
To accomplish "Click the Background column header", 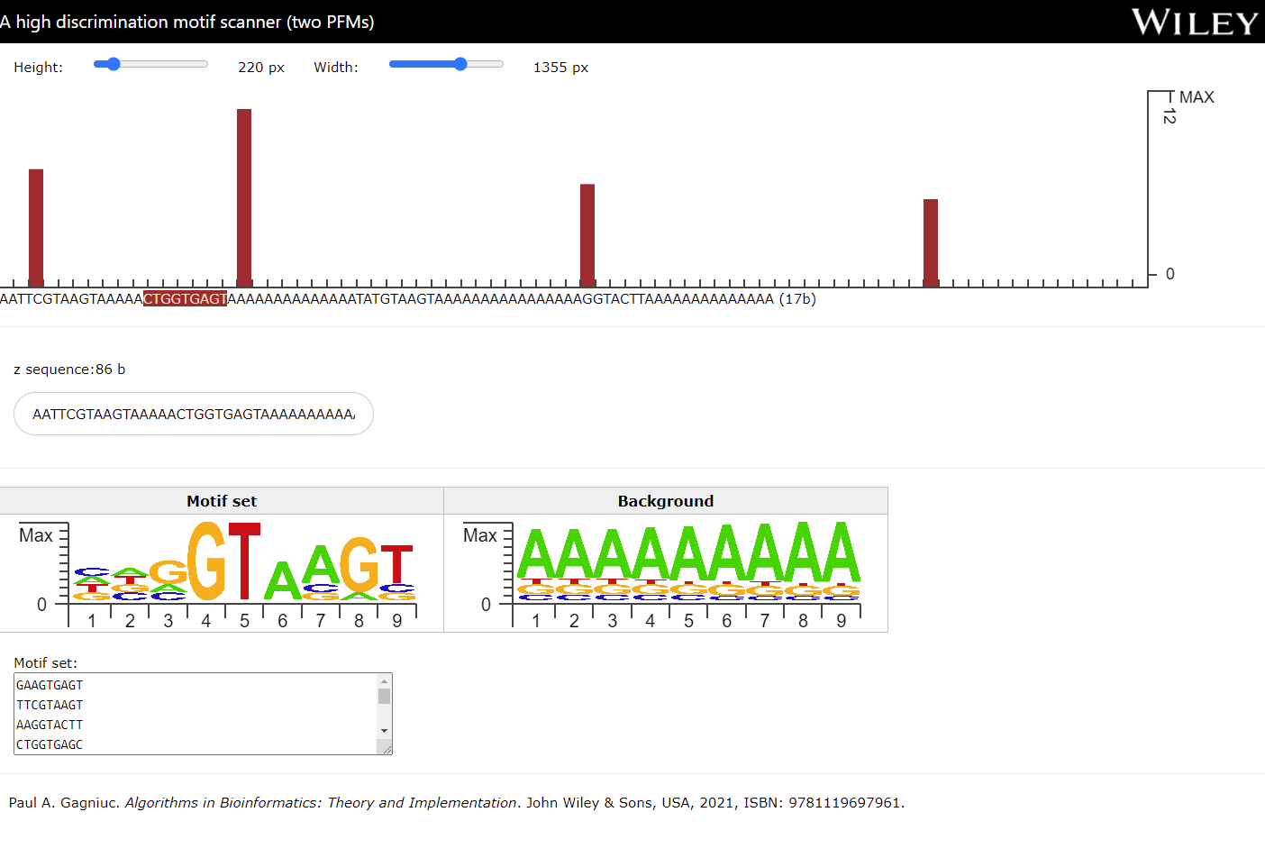I will pos(666,501).
